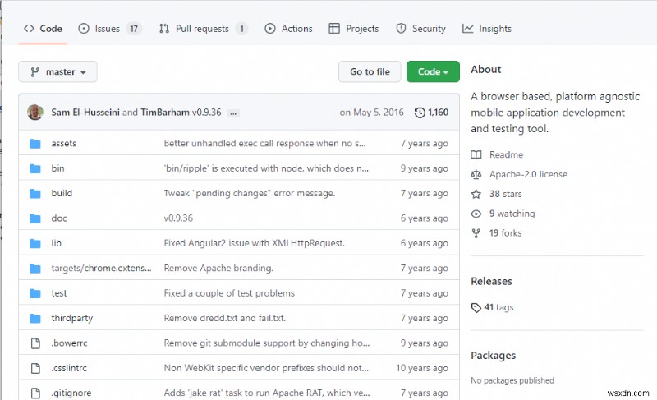Click the star icon beside 38 stars

476,194
